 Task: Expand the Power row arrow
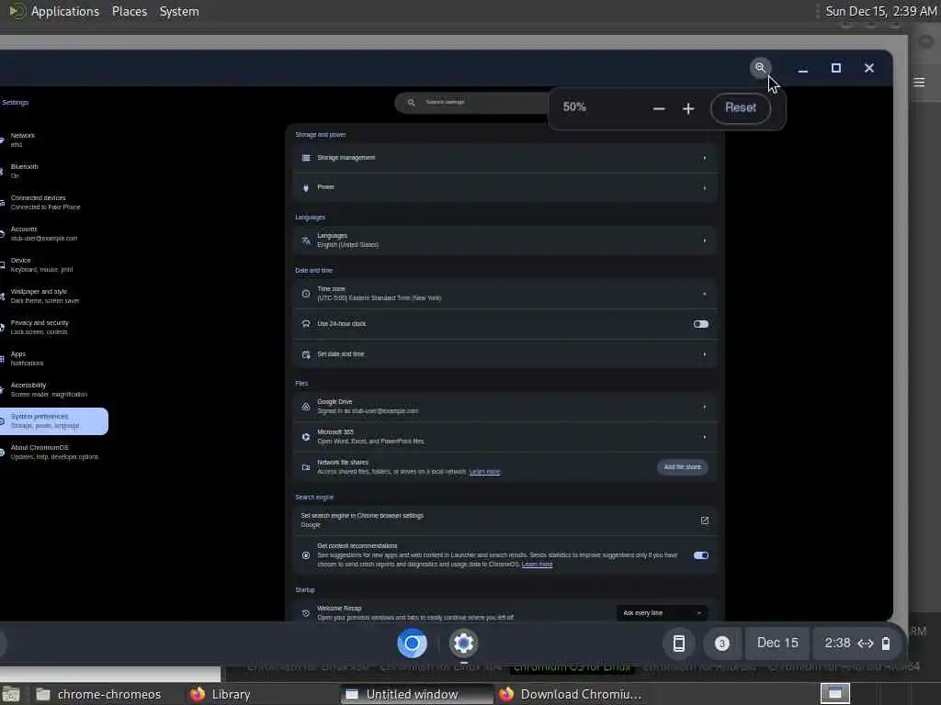(x=705, y=187)
